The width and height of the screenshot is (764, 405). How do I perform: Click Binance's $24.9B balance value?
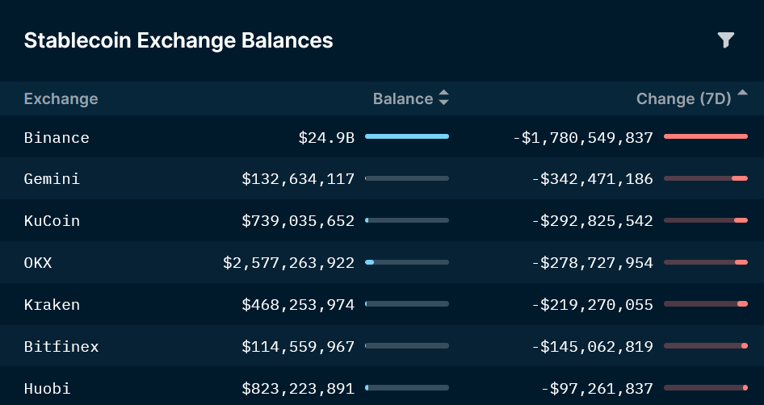(326, 137)
